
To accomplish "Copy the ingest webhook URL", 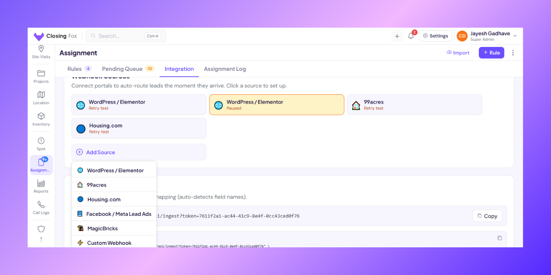I will pyautogui.click(x=487, y=216).
